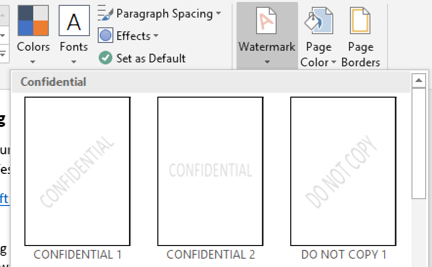Image resolution: width=432 pixels, height=267 pixels.
Task: Choose the CONFIDENTIAL 2 horizontal watermark thumbnail
Action: click(210, 171)
